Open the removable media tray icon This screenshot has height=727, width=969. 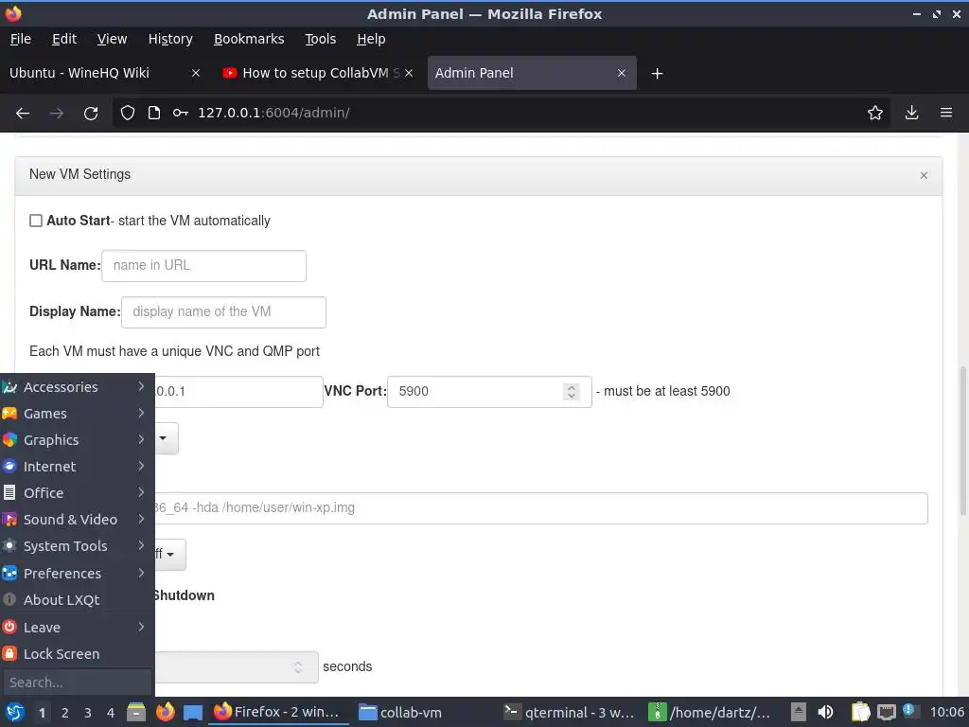[x=799, y=712]
